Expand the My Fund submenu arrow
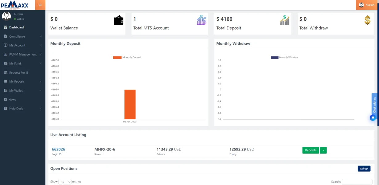 (41, 64)
